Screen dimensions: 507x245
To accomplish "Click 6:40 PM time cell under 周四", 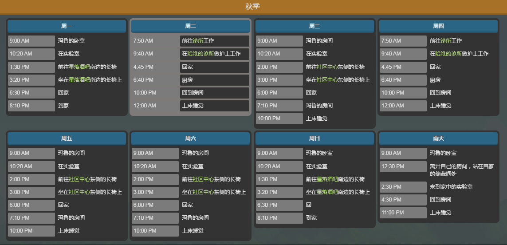I will point(403,80).
